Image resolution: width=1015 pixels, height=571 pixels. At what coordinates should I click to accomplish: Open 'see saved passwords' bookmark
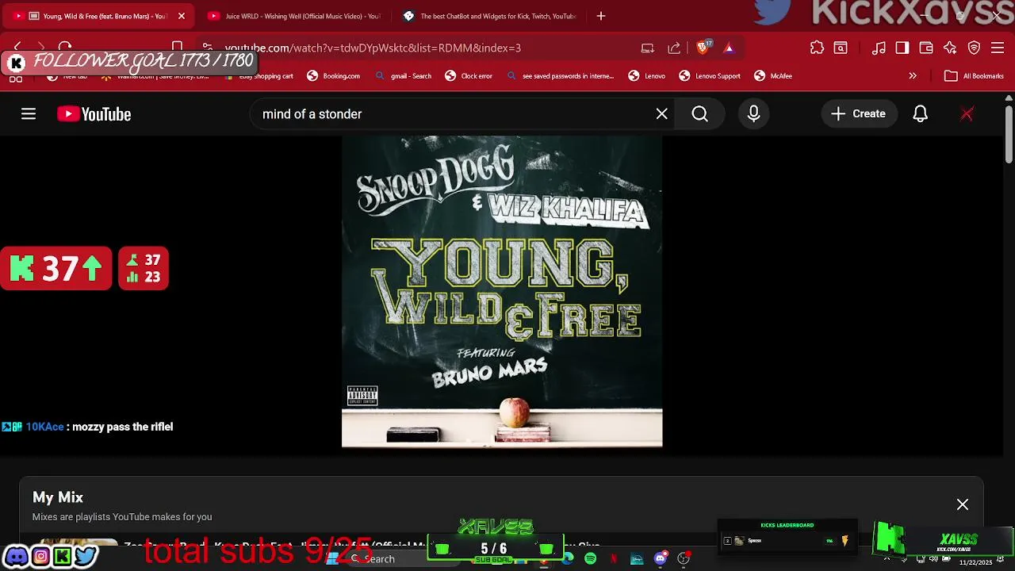[x=560, y=76]
